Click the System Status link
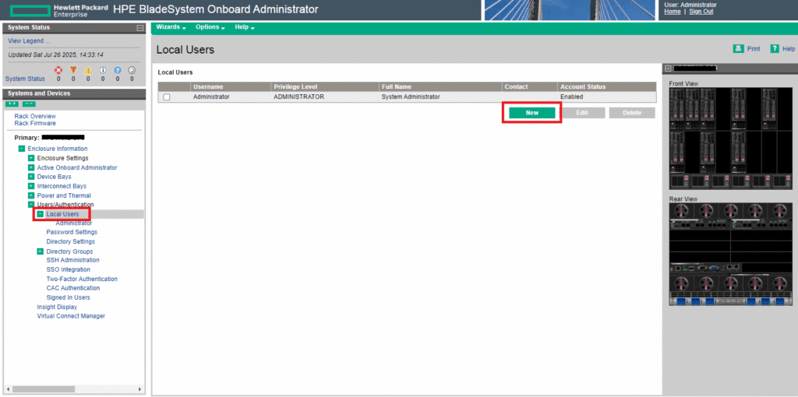Viewport: 798px width, 397px height. click(24, 79)
